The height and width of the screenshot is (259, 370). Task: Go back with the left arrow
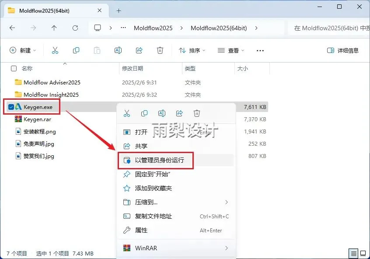click(12, 28)
